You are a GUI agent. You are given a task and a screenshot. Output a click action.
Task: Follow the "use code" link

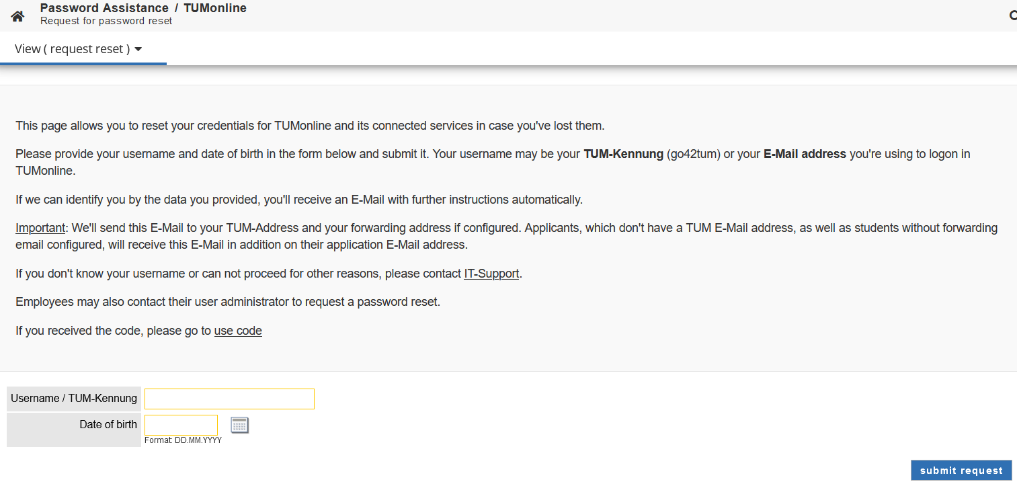point(238,331)
